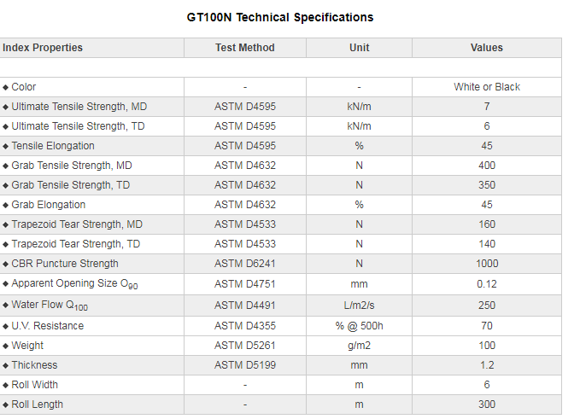This screenshot has width=586, height=419.
Task: Click the g/m2 unit cell
Action: 359,346
